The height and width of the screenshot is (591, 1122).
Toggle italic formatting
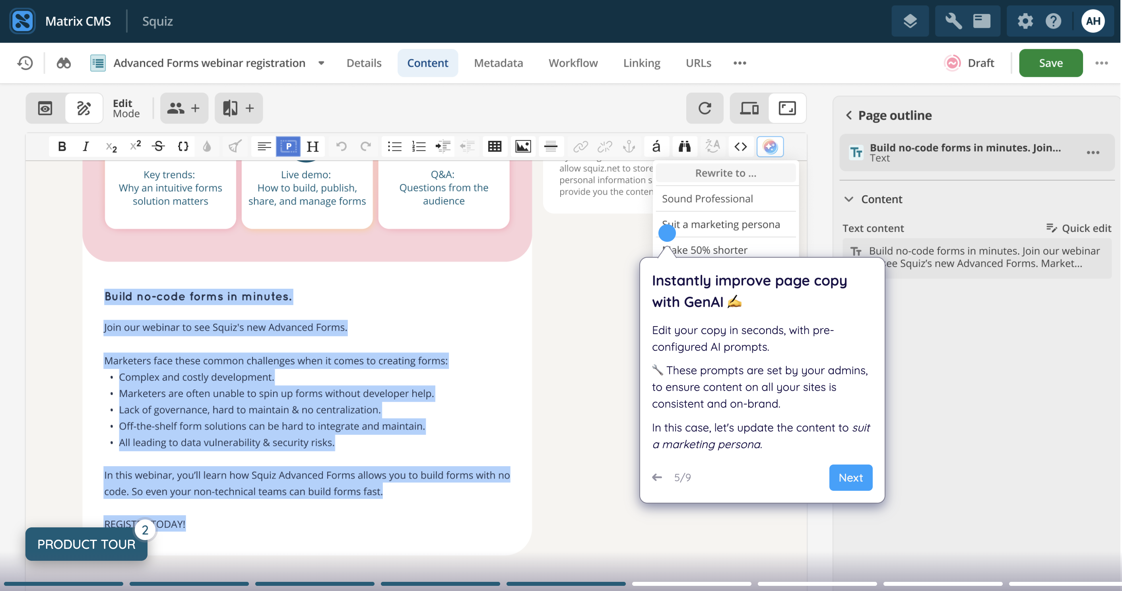86,146
